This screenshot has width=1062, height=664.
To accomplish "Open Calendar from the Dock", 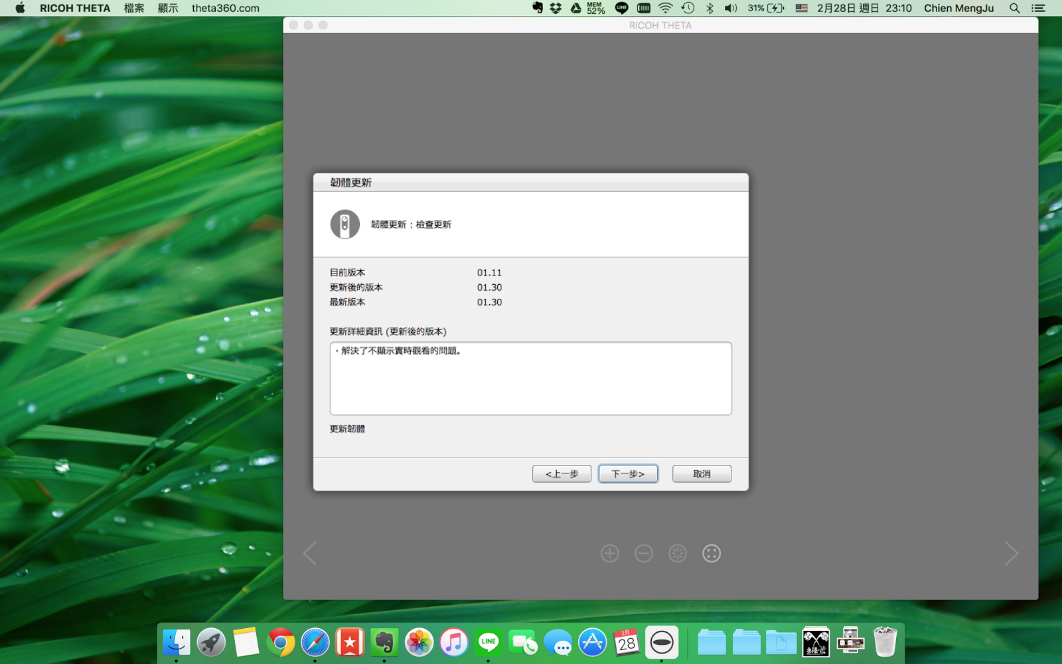I will point(627,642).
